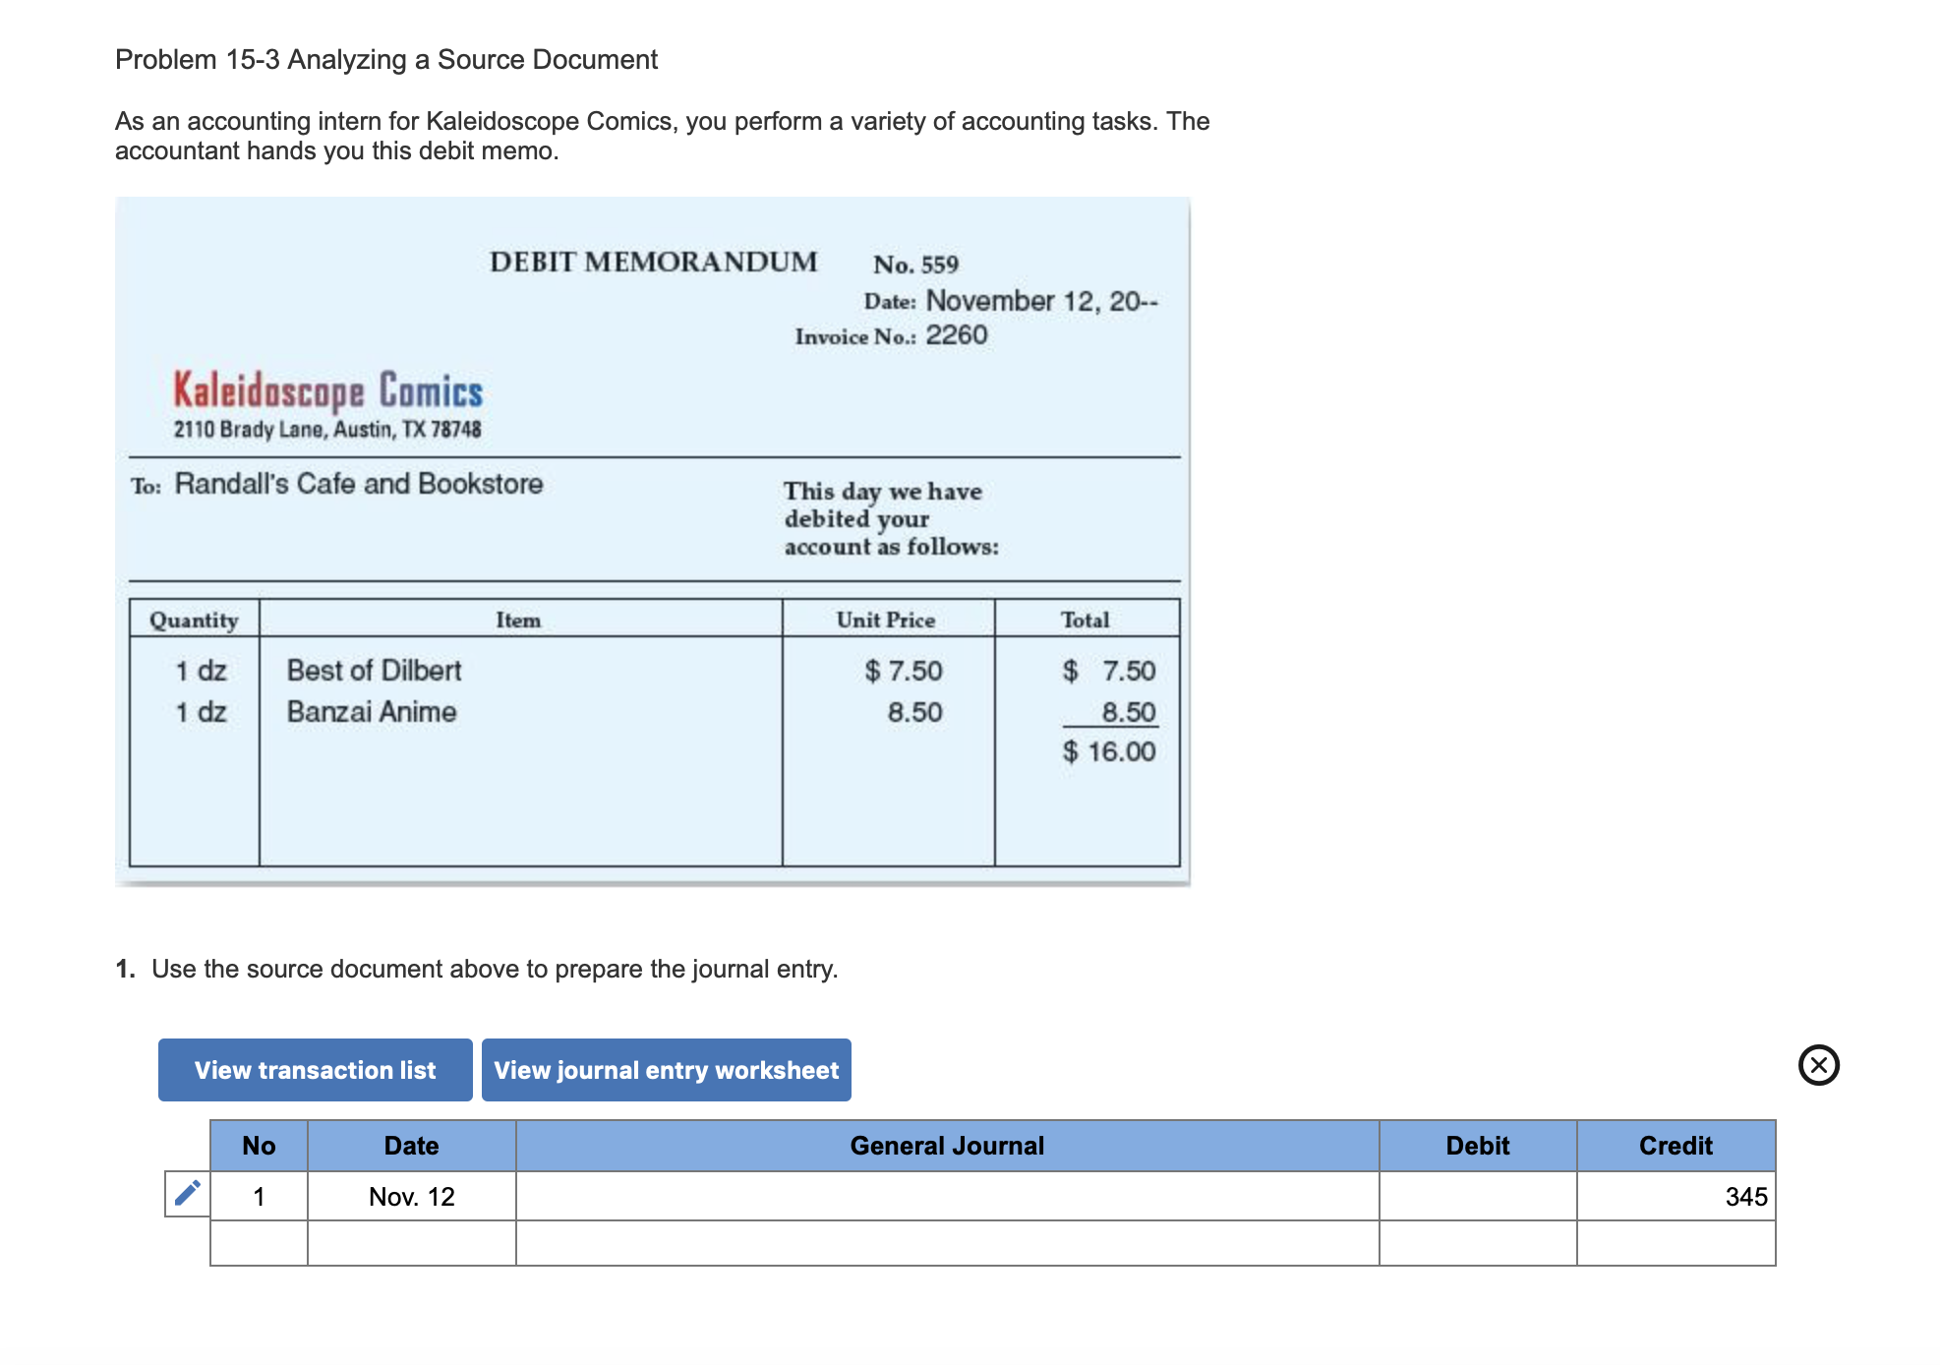Image resolution: width=1940 pixels, height=1365 pixels.
Task: Click the Debit column header
Action: [1477, 1146]
